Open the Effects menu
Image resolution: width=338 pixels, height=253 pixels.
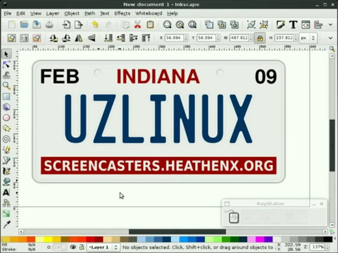(122, 13)
